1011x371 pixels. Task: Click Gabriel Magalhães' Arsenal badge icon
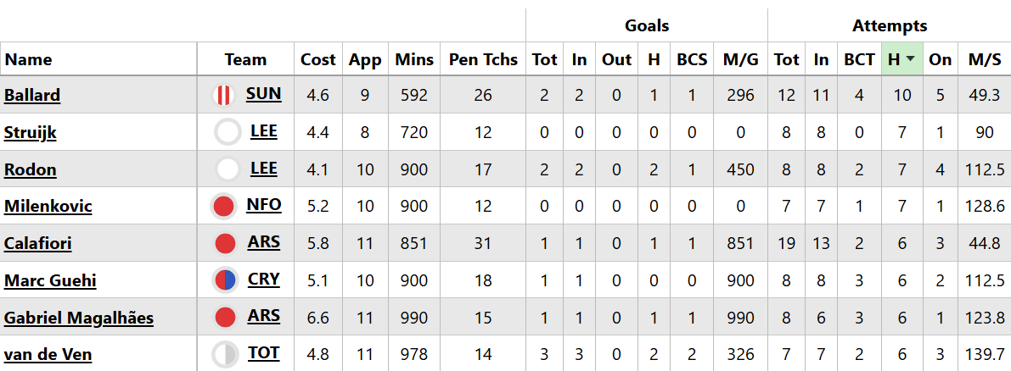click(225, 318)
